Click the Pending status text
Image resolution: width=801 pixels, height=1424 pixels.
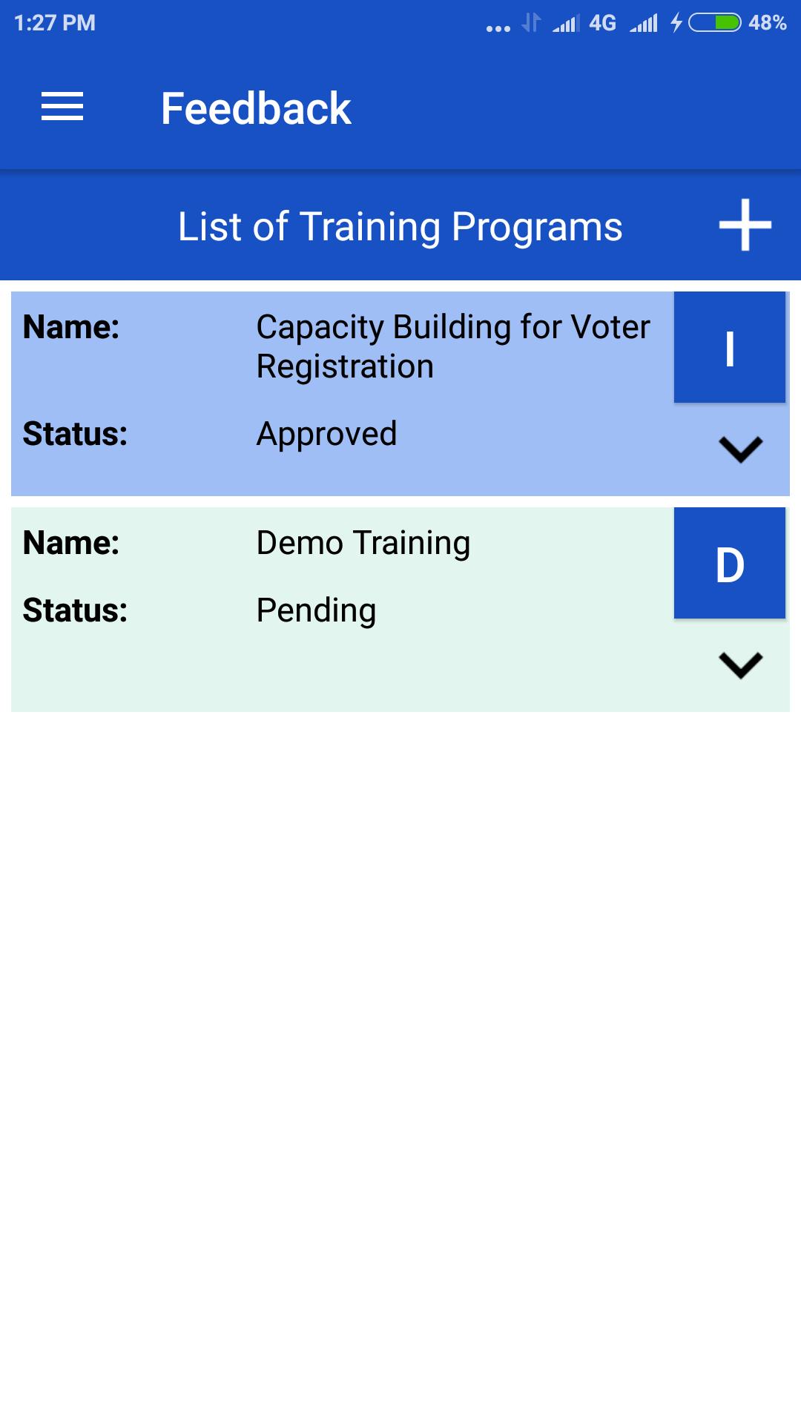[316, 610]
